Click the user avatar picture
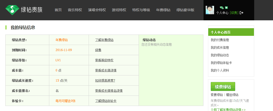The width and height of the screenshot is (273, 111). click(x=210, y=10)
